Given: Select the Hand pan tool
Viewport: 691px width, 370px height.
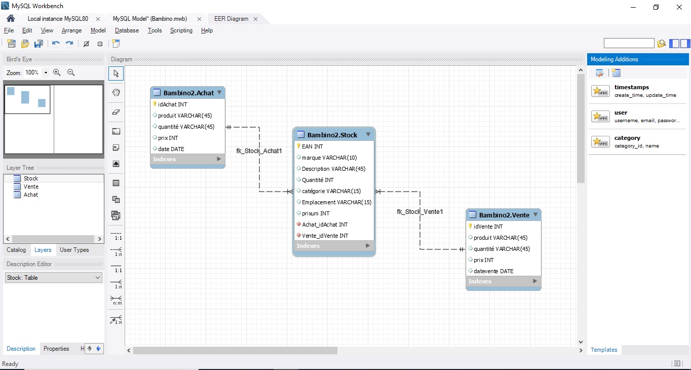Looking at the screenshot, I should pos(116,92).
